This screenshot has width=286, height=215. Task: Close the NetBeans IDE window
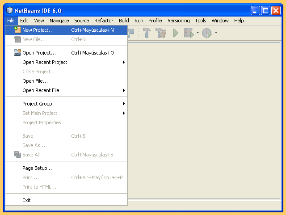tap(276, 10)
